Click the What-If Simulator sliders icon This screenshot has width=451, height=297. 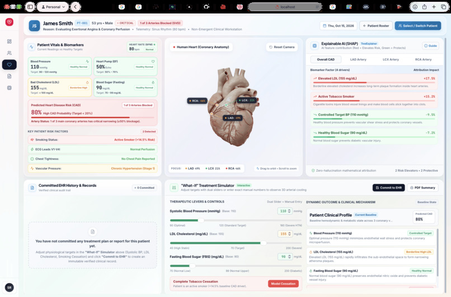pyautogui.click(x=174, y=187)
